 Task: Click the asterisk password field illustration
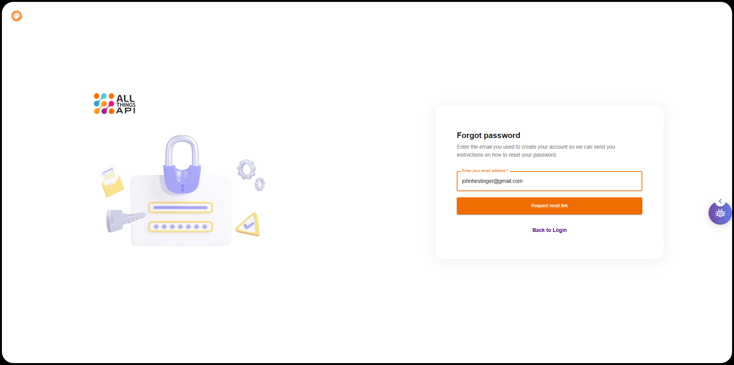(x=181, y=227)
